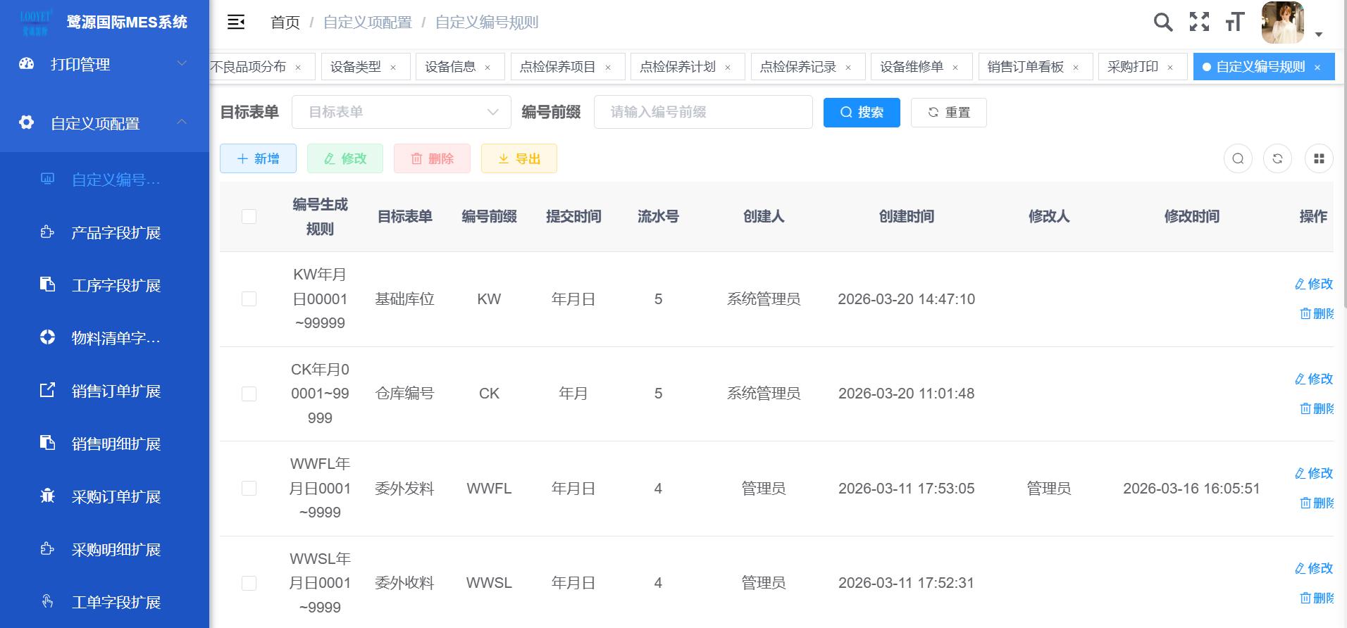Expand the 打印管理 sidebar menu
Viewport: 1347px width, 628px height.
pos(104,65)
